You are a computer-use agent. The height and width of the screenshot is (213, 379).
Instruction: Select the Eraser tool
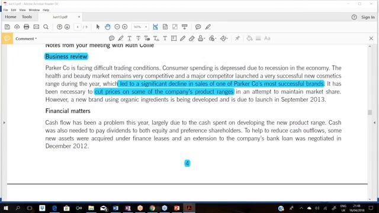pos(191,38)
